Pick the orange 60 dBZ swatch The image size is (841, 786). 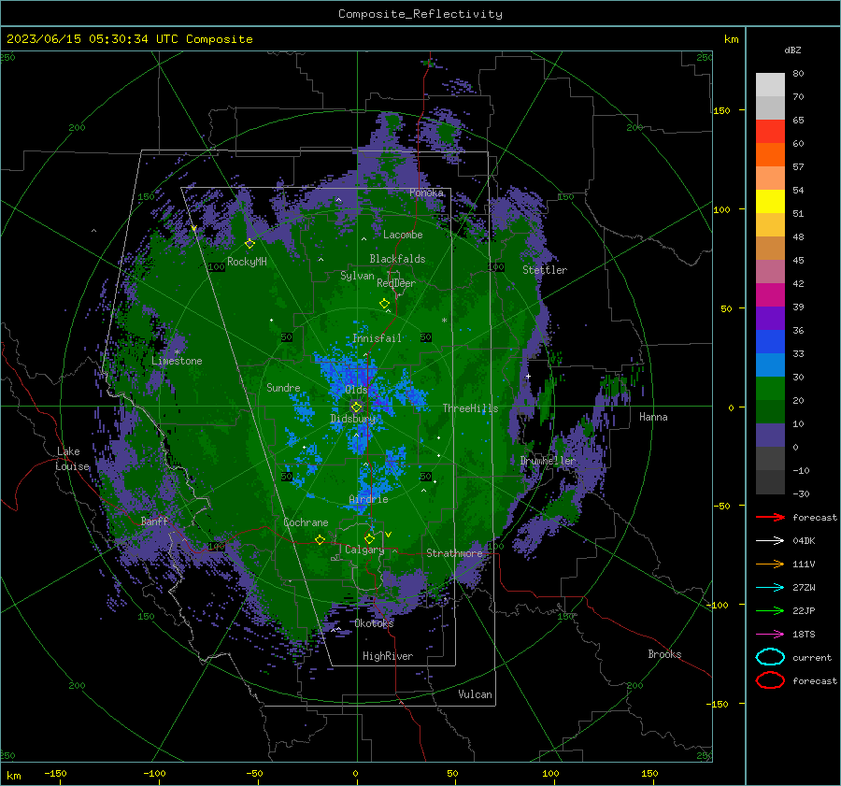click(770, 154)
